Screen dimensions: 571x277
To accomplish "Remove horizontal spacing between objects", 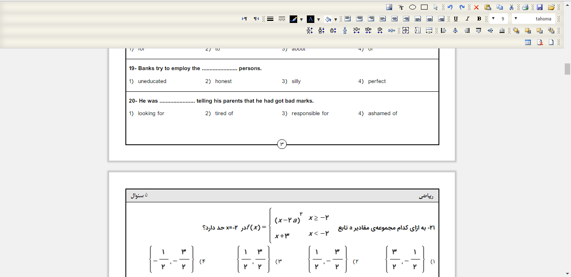I will 380,30.
